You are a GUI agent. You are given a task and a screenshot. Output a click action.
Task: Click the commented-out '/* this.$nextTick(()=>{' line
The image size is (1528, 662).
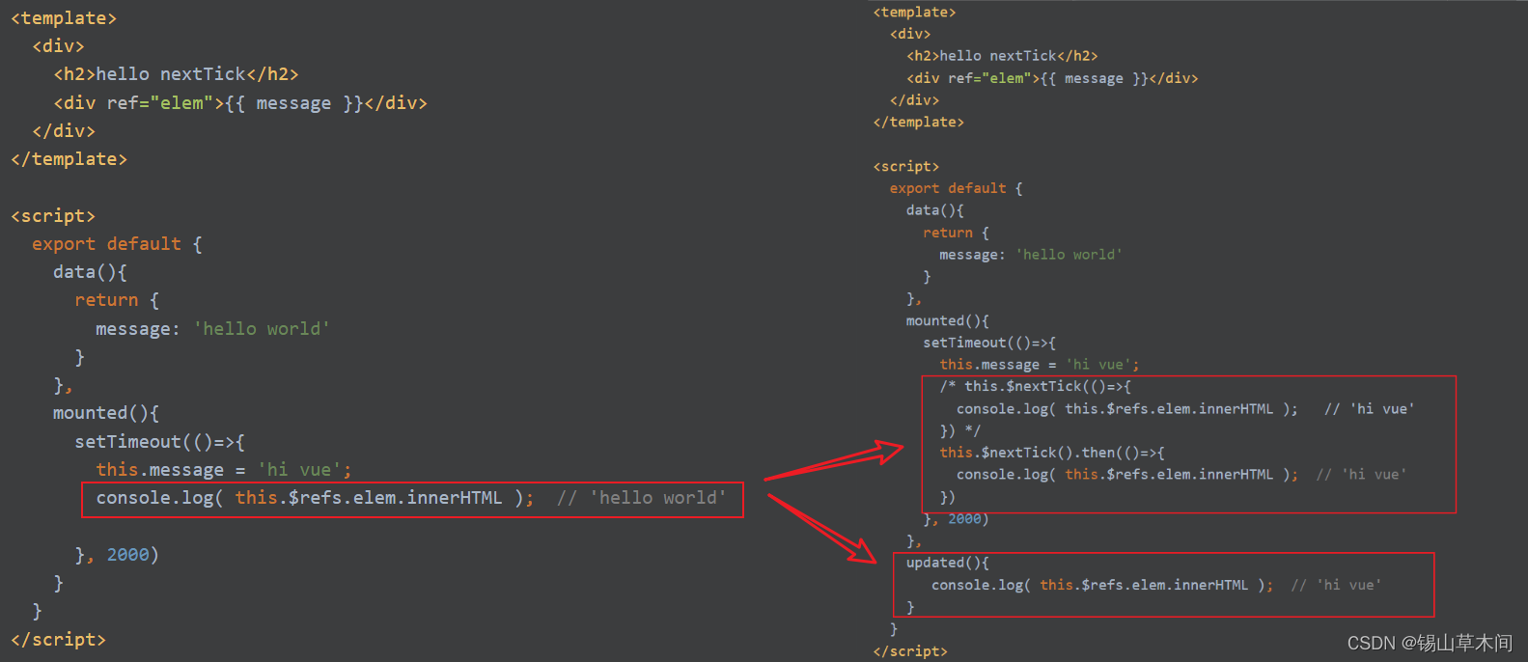click(x=1035, y=386)
